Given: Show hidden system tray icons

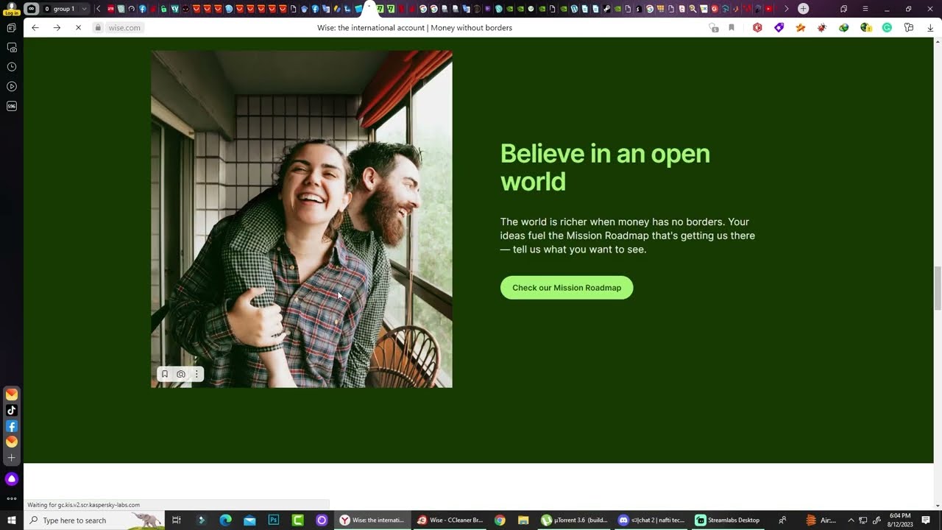Looking at the screenshot, I should coord(851,520).
